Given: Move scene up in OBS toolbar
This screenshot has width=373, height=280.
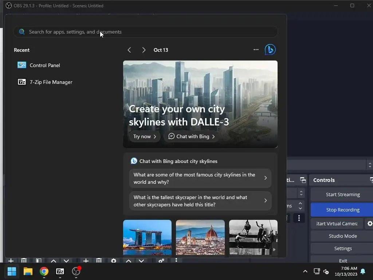Looking at the screenshot, I should 54,261.
